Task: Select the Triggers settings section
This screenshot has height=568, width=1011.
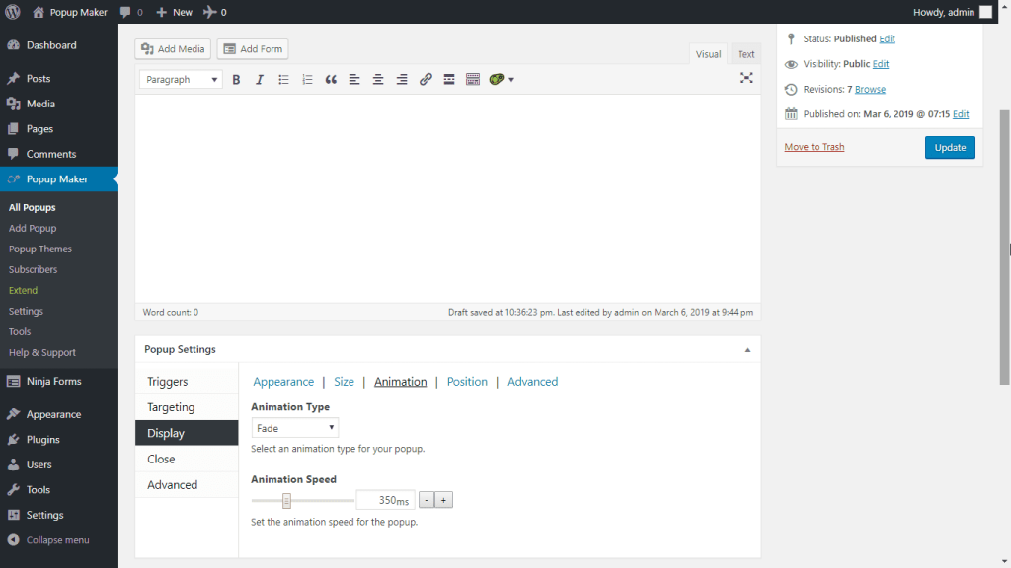Action: pyautogui.click(x=168, y=381)
